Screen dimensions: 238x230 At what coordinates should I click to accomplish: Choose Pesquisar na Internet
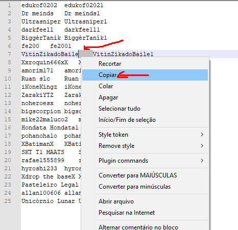click(x=145, y=213)
